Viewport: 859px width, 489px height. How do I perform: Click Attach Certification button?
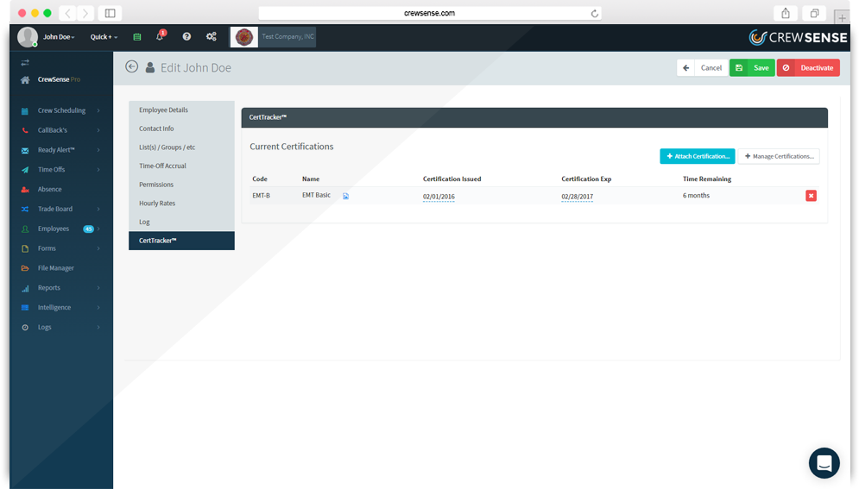coord(698,156)
